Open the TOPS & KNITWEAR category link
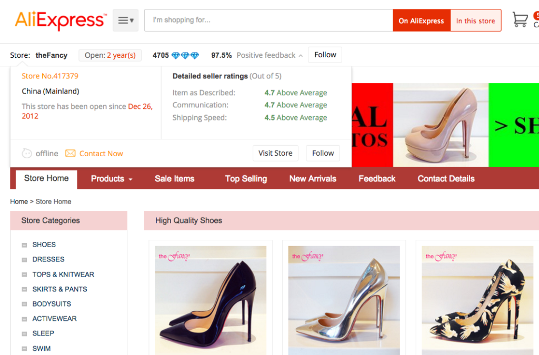 click(x=63, y=275)
